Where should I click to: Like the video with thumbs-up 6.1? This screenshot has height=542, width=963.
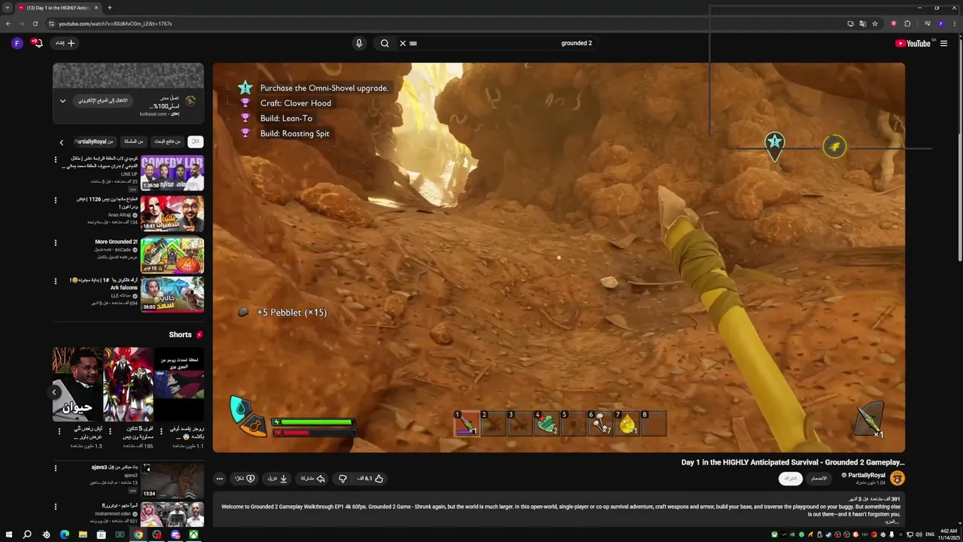371,478
